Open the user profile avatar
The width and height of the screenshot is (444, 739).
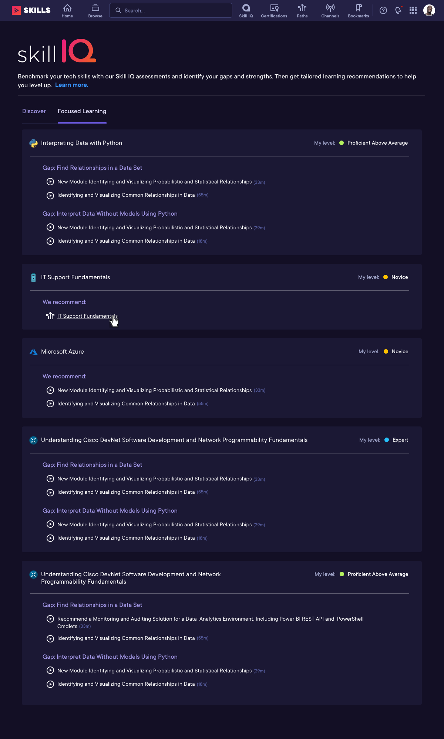(429, 10)
